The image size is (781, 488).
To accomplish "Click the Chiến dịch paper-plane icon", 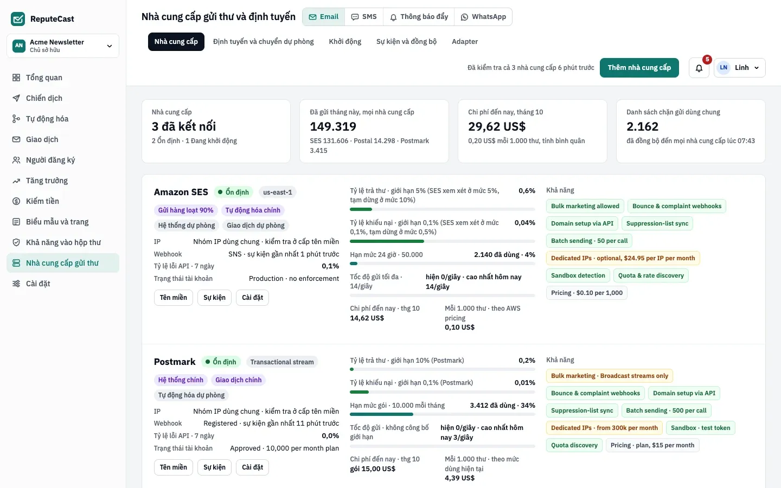I will [x=16, y=98].
